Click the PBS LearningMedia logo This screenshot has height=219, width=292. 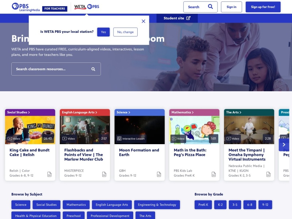point(25,7)
